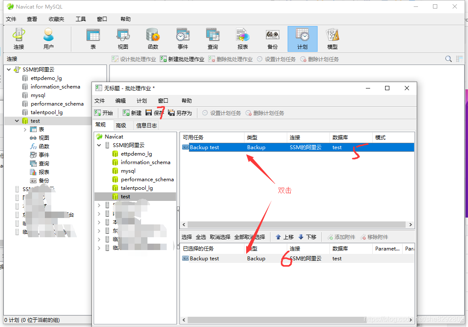Viewport: 468px width, 327px height.
Task: Click 类型 header in available tasks list
Action: [265, 137]
